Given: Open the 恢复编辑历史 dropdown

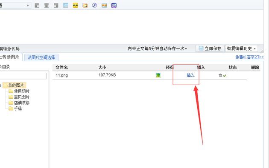Looking at the screenshot, I should (x=242, y=48).
